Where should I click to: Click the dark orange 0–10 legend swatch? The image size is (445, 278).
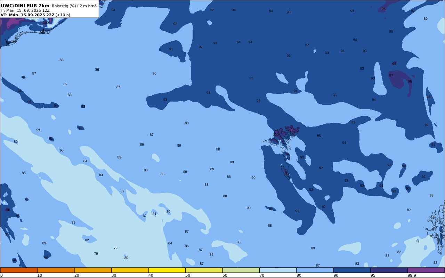tap(19, 270)
